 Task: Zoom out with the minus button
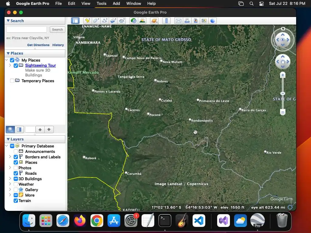tap(283, 112)
